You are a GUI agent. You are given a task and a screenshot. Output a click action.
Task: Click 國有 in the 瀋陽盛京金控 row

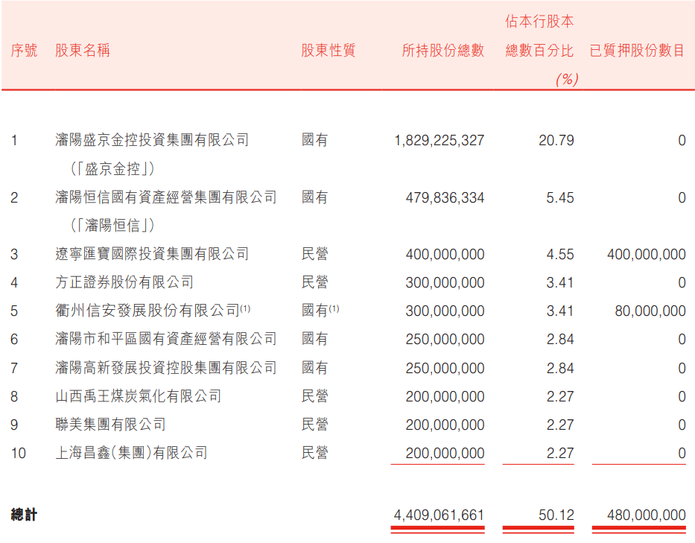[x=314, y=140]
